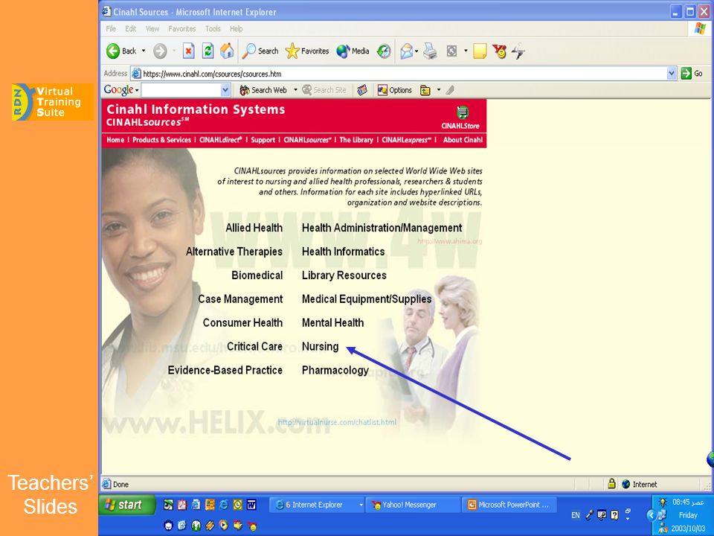
Task: Click Google toolbar Options
Action: click(x=395, y=90)
